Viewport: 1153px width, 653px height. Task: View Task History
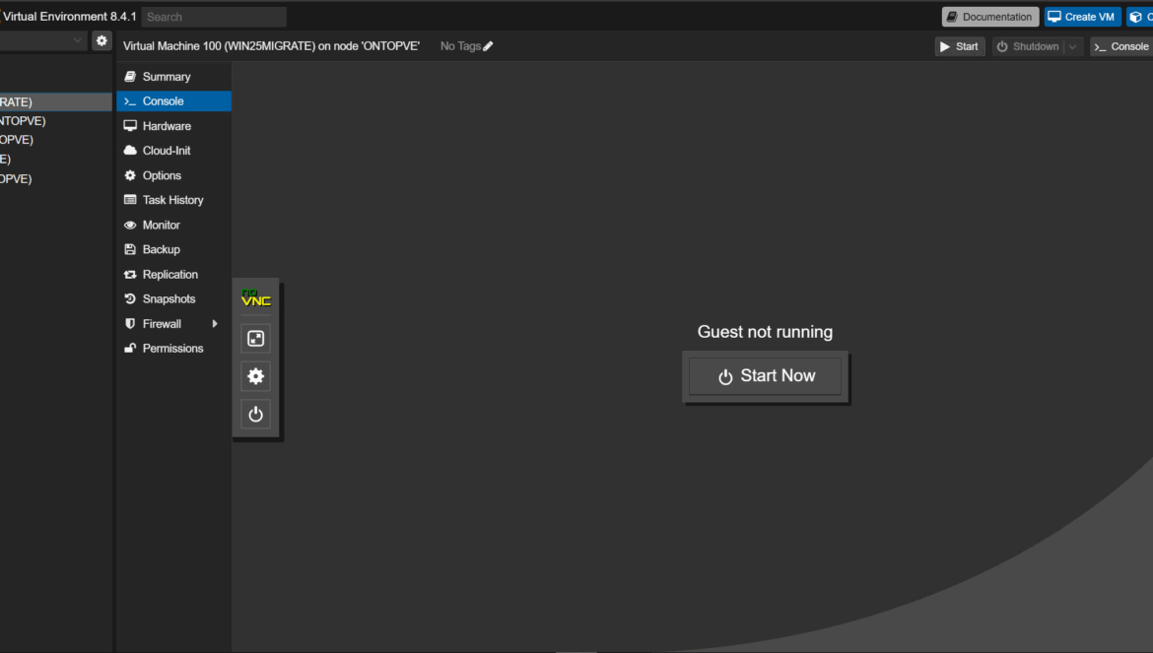[173, 200]
